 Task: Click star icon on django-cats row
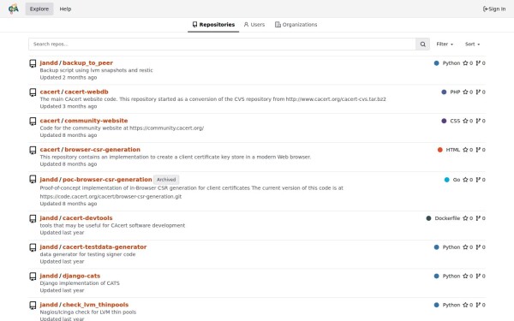pyautogui.click(x=465, y=276)
